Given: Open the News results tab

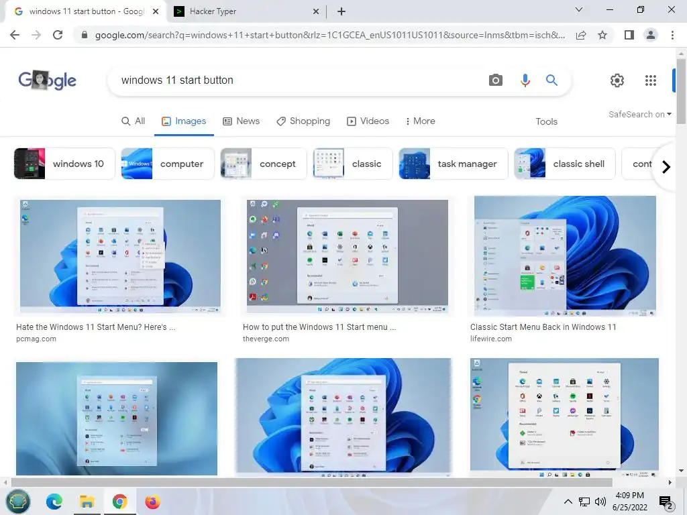Looking at the screenshot, I should click(242, 121).
